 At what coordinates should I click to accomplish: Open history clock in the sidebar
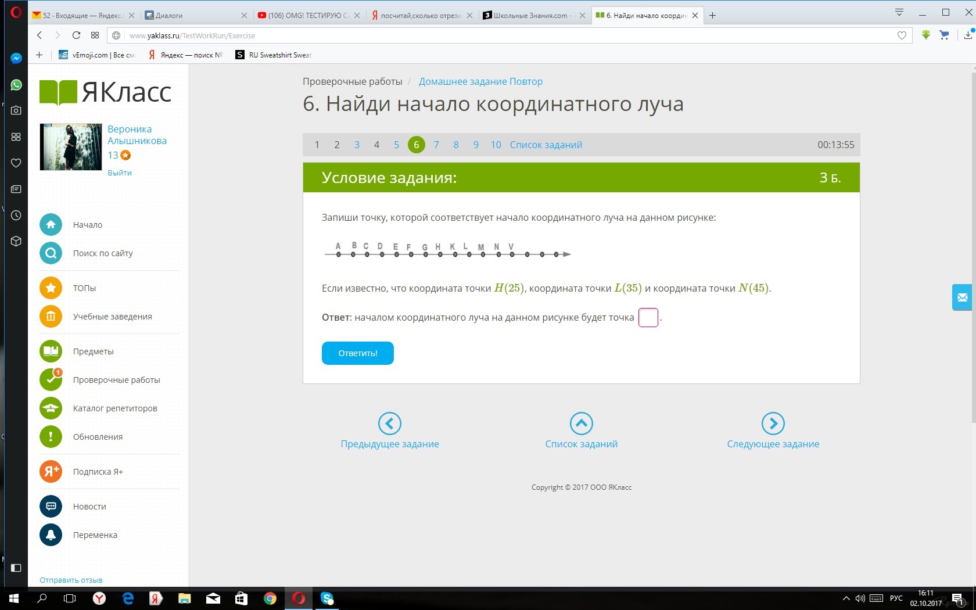click(16, 215)
